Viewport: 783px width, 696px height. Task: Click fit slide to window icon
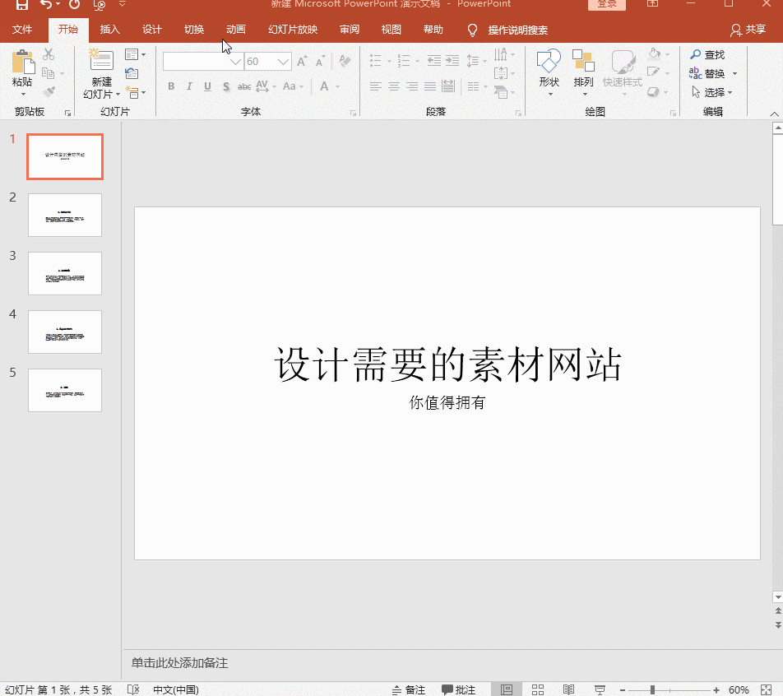(x=766, y=689)
